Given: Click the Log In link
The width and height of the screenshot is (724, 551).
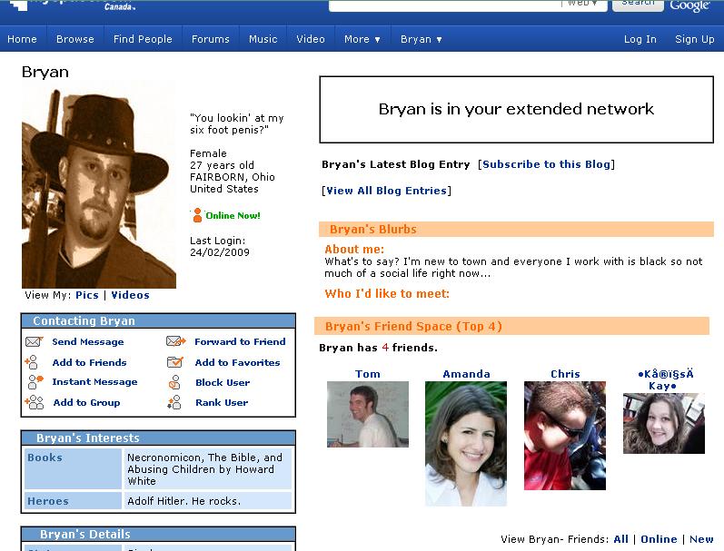Looking at the screenshot, I should (640, 39).
